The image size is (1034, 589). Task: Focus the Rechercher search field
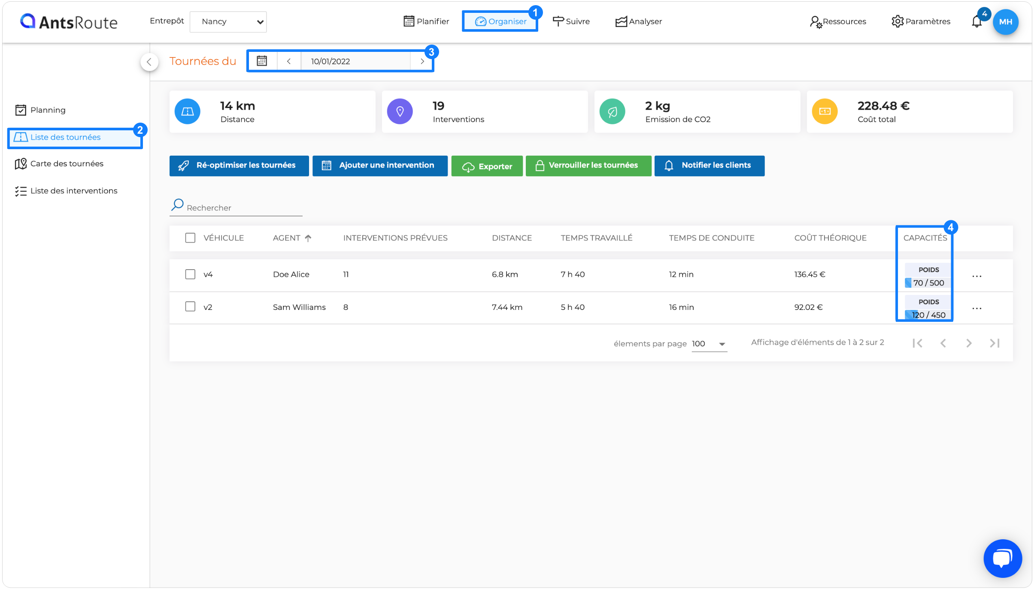pyautogui.click(x=236, y=207)
